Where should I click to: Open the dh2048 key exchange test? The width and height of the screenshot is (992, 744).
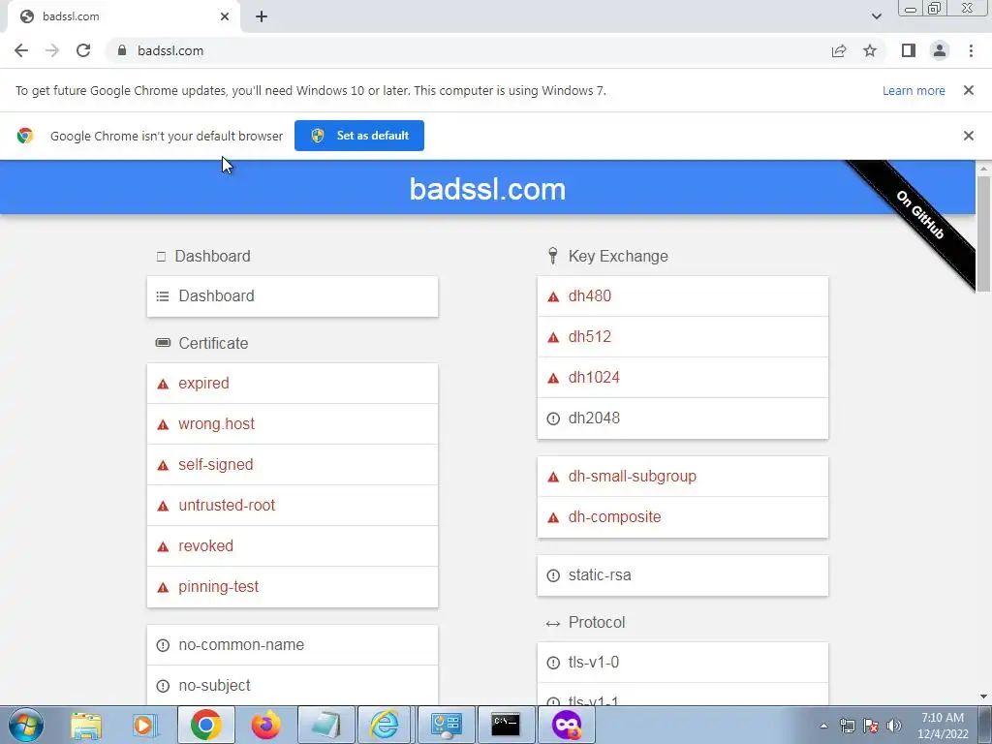click(683, 418)
